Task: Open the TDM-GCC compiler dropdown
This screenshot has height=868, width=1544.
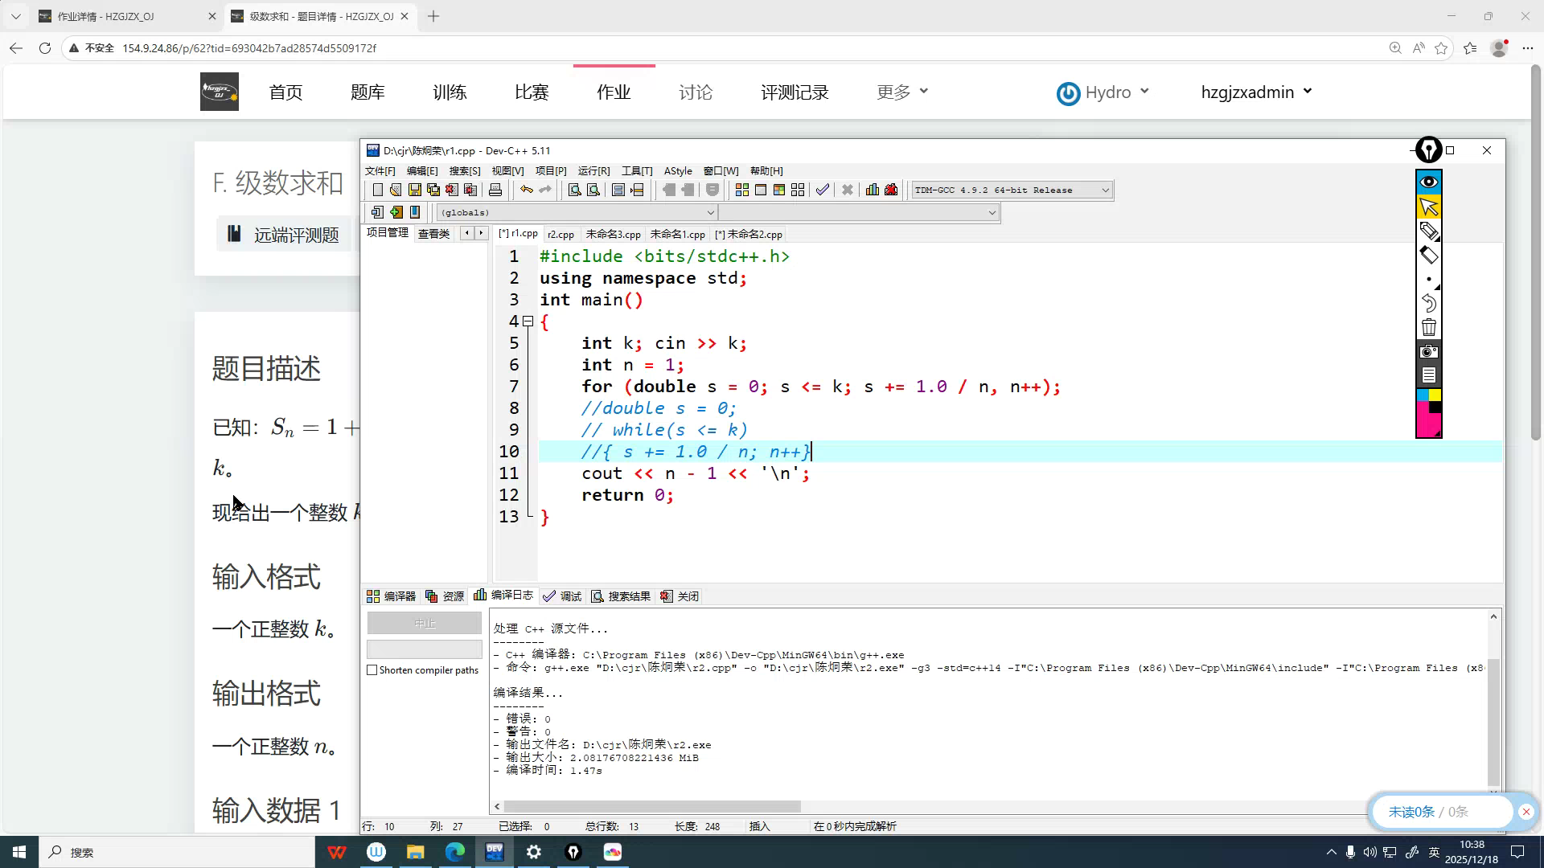Action: coord(1105,190)
